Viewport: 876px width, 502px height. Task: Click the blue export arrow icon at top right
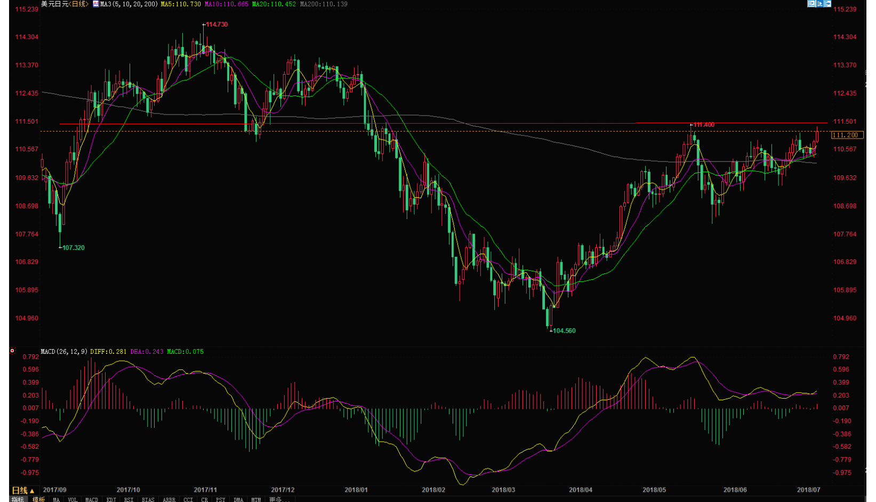click(827, 4)
